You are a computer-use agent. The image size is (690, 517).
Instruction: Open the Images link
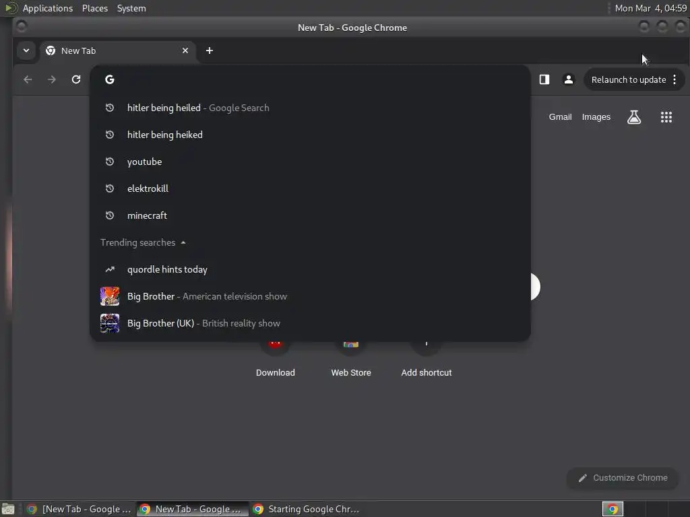pyautogui.click(x=596, y=117)
